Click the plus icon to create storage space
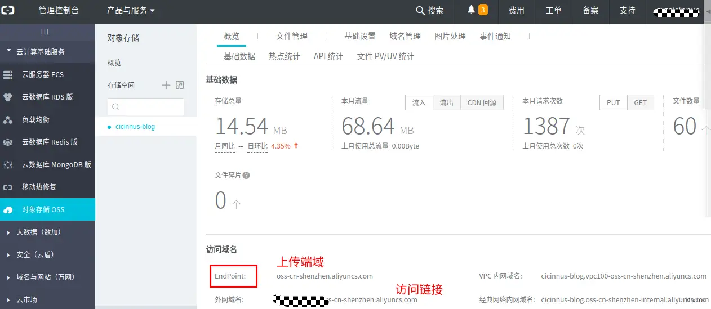This screenshot has width=711, height=309. tap(166, 85)
